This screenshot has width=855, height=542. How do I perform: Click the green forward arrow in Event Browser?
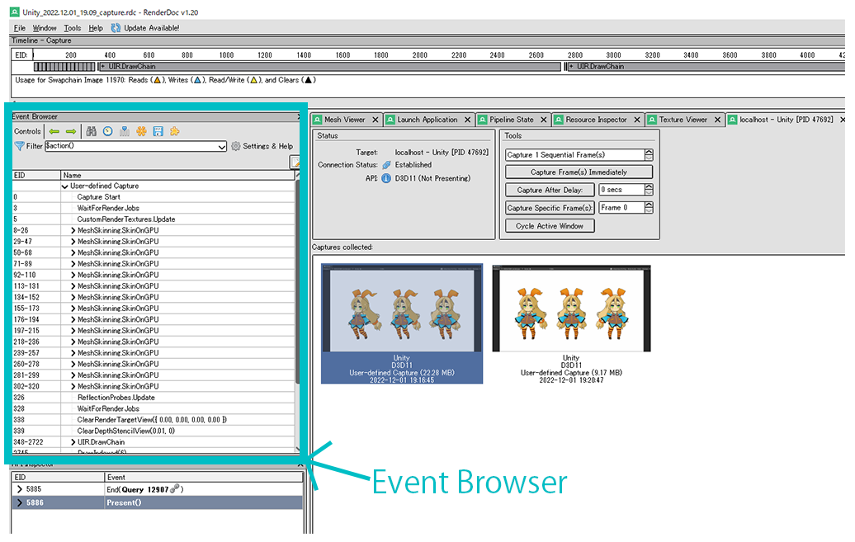pyautogui.click(x=70, y=130)
